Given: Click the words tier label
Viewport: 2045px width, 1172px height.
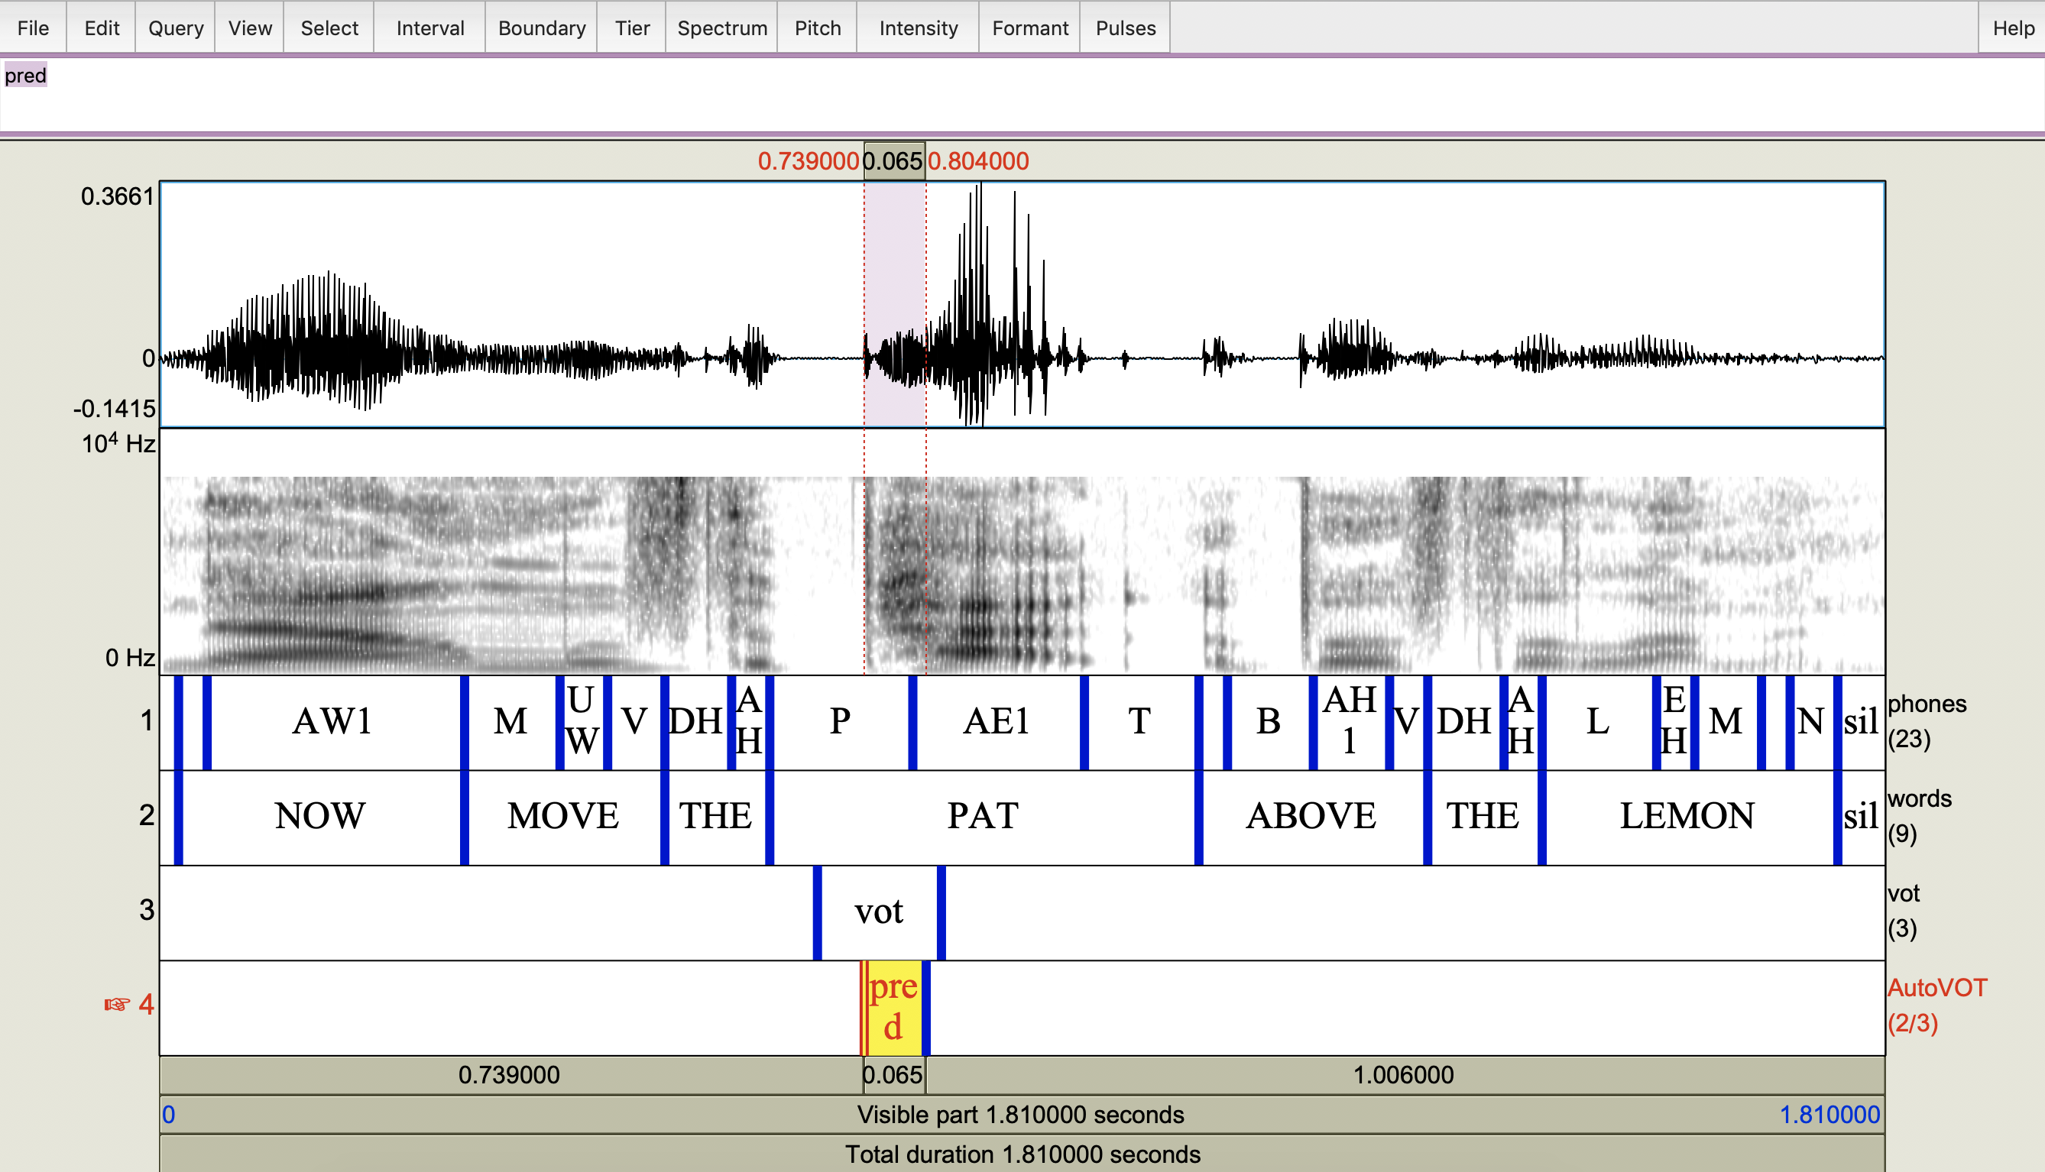Looking at the screenshot, I should click(1920, 816).
